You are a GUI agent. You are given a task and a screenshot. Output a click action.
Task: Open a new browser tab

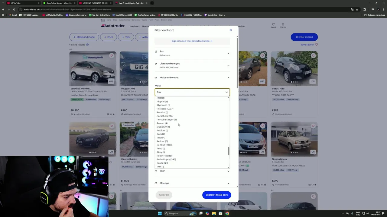[x=152, y=3]
